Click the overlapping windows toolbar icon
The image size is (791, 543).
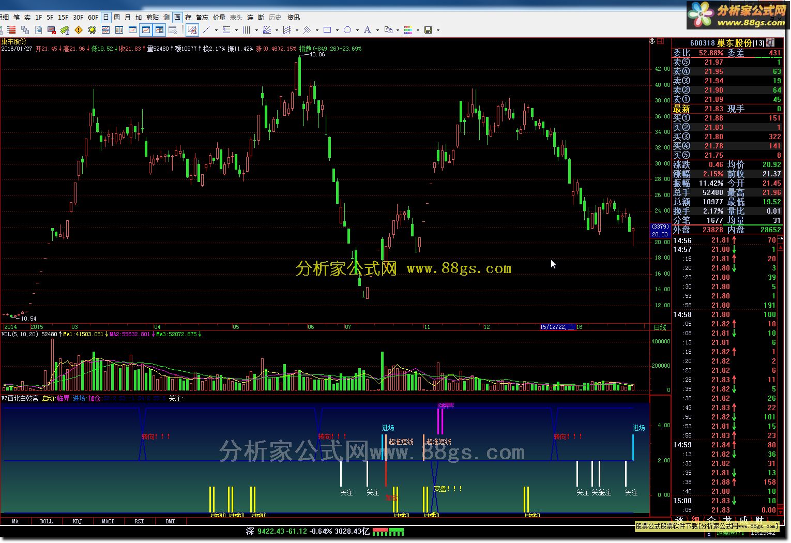click(x=25, y=30)
